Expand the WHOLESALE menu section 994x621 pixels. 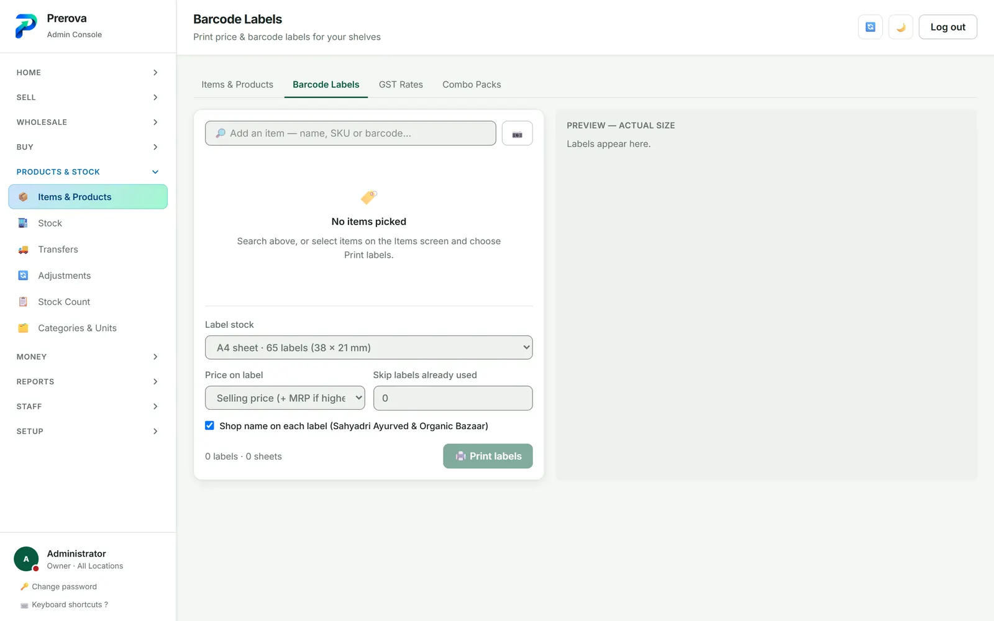[x=88, y=122]
